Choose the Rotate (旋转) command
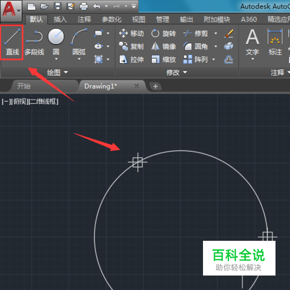 (164, 34)
